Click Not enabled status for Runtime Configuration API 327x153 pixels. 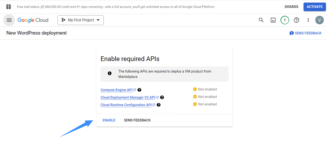[x=205, y=104]
